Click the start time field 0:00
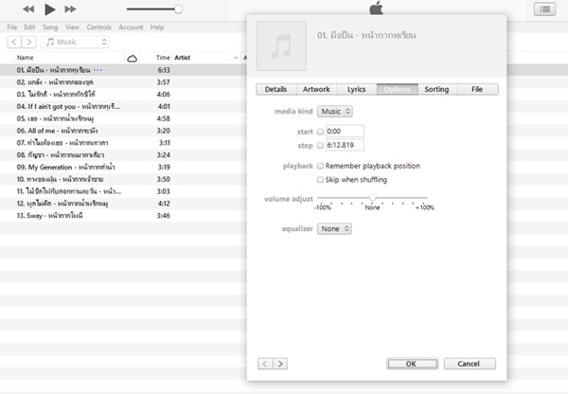 coord(345,132)
